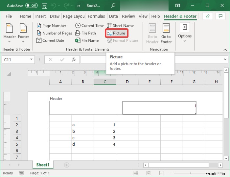Screen dimensions: 230x177
Task: Open the Data tab
Action: pyautogui.click(x=113, y=16)
